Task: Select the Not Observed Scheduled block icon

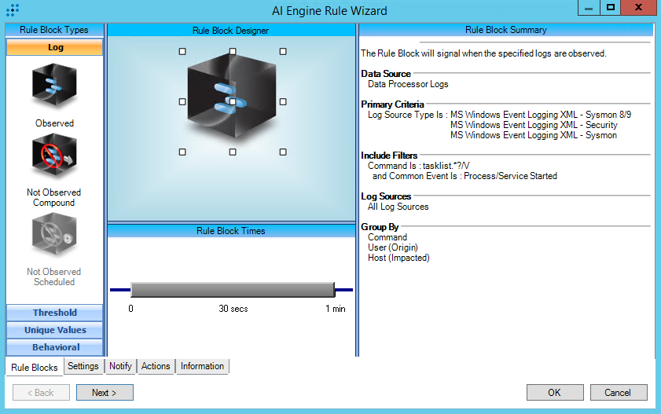Action: point(54,237)
